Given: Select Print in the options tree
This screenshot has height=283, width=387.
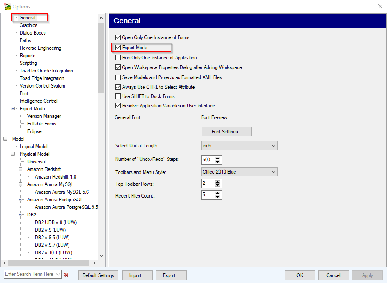Looking at the screenshot, I should [24, 93].
